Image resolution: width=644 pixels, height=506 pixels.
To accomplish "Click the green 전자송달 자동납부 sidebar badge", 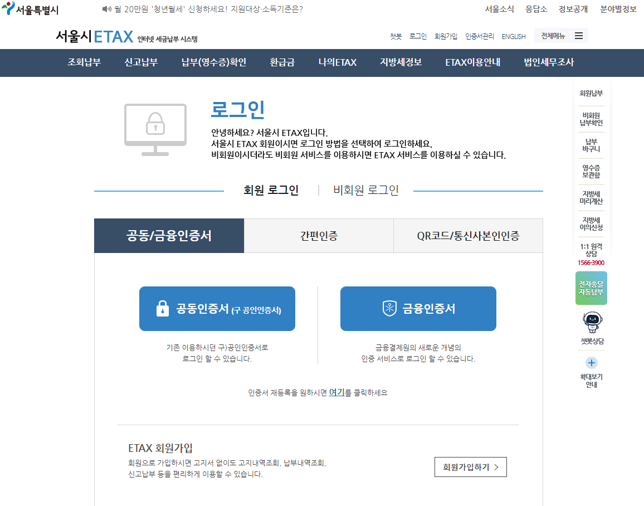I will [x=591, y=288].
